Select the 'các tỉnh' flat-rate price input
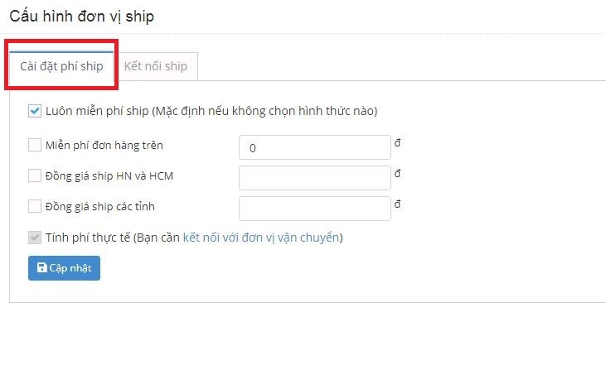This screenshot has width=606, height=365. point(315,209)
